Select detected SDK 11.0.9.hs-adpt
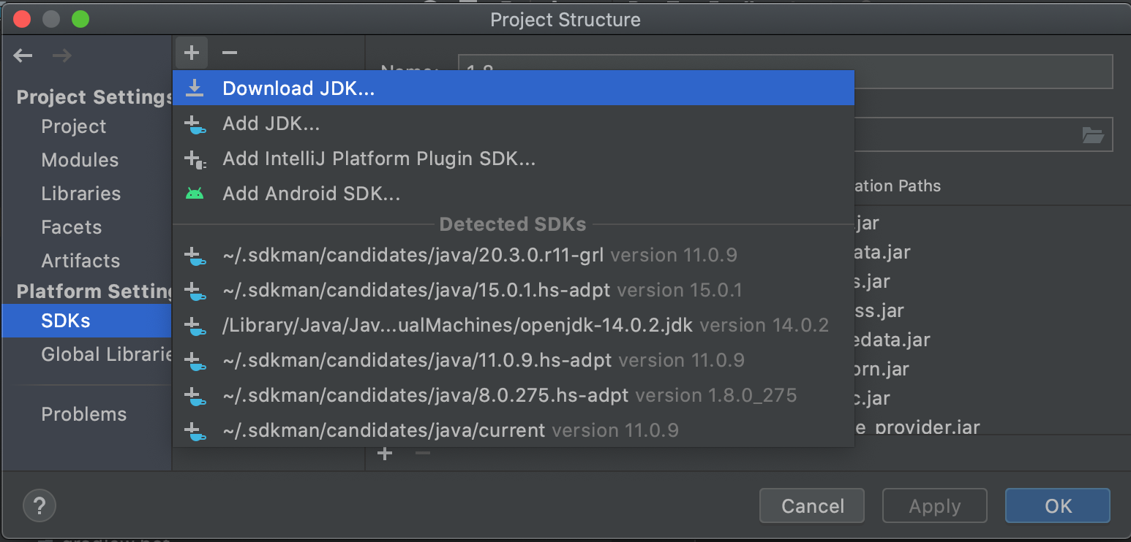1131x542 pixels. click(x=514, y=360)
